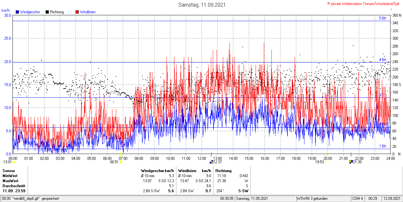This screenshot has height=202, width=403.
Task: Click the 12.09.2021 status bar date
Action: pyautogui.click(x=392, y=199)
